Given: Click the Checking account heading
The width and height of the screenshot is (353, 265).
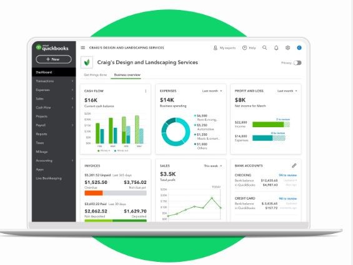Looking at the screenshot, I should (x=242, y=175).
